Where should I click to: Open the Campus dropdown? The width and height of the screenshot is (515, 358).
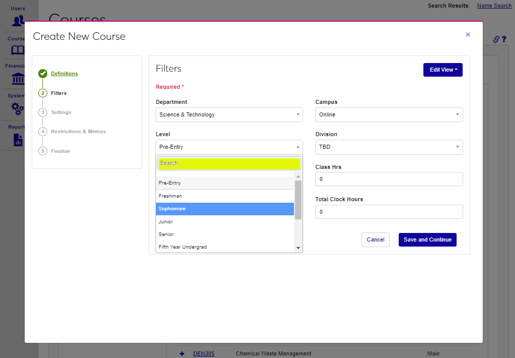[389, 114]
